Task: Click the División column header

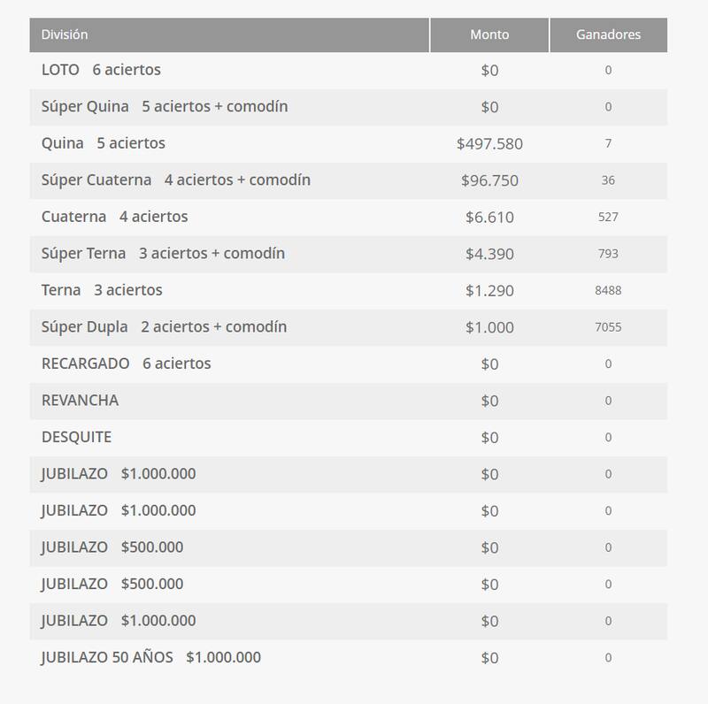Action: [x=65, y=34]
